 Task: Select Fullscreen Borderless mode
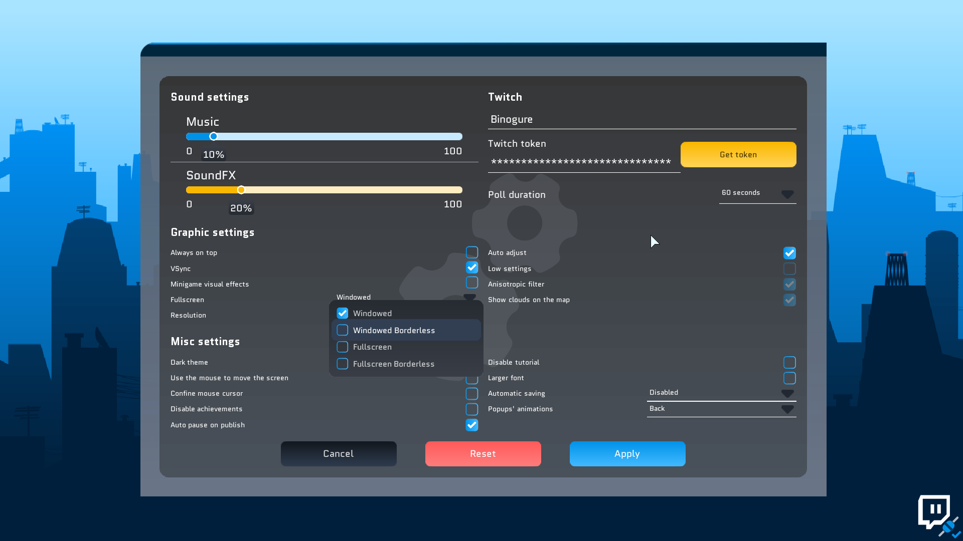coord(406,364)
